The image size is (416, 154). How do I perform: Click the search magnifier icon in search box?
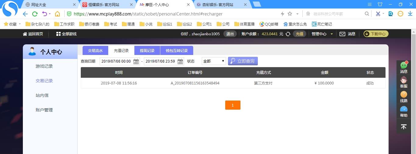367,14
